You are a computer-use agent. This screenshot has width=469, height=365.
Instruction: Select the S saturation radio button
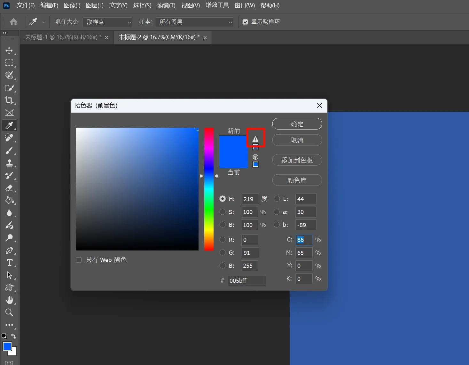pos(223,212)
